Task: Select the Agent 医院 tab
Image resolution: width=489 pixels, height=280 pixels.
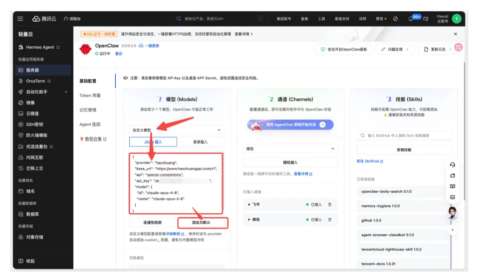Action: pos(90,124)
